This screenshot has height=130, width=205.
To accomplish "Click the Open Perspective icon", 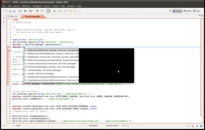I will (170, 11).
